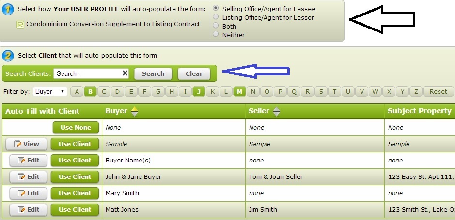455x220 pixels.
Task: Click the Search Clients input field
Action: [87, 73]
